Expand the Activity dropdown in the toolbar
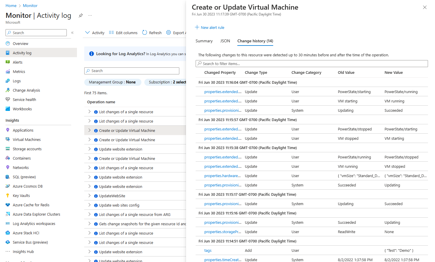The image size is (435, 262). pos(95,33)
